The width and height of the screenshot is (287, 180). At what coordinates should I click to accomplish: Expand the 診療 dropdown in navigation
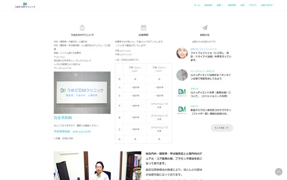tap(220, 5)
